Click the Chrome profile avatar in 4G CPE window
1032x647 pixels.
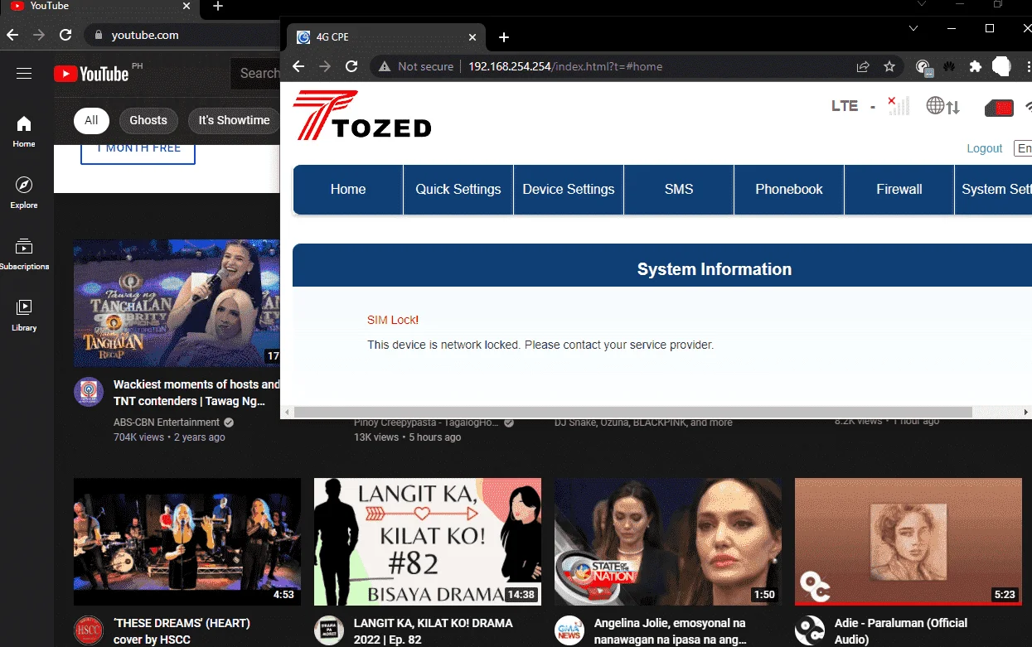pyautogui.click(x=1001, y=66)
